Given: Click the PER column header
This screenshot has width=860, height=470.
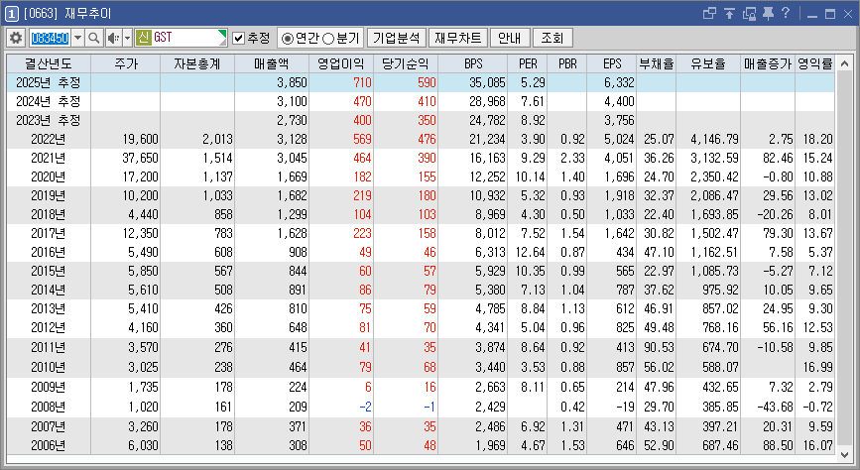Looking at the screenshot, I should click(x=528, y=63).
